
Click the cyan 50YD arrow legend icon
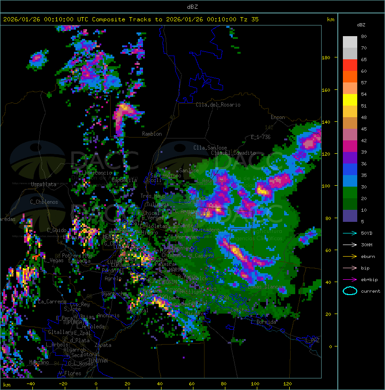pos(350,233)
